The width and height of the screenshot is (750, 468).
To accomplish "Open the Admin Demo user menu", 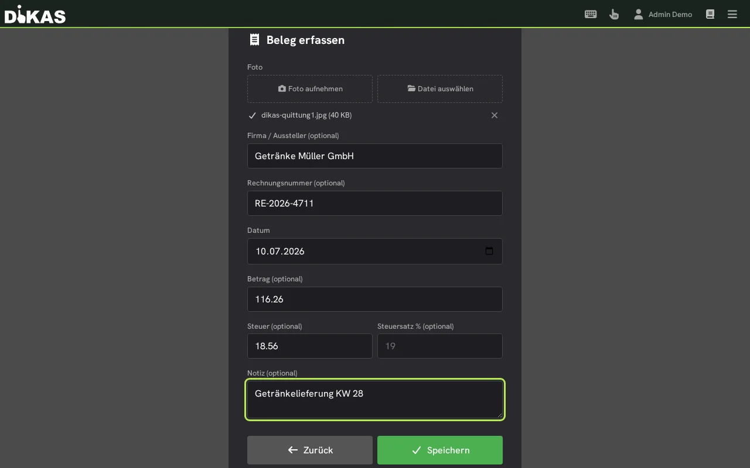I will pos(663,14).
